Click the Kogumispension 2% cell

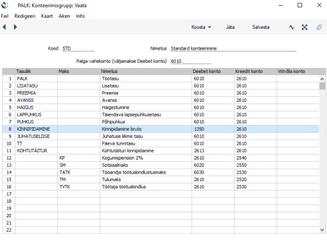coord(146,158)
